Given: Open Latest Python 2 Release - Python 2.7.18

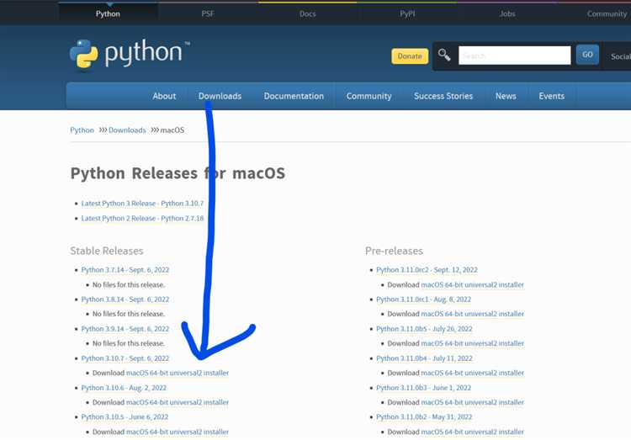Looking at the screenshot, I should [142, 218].
